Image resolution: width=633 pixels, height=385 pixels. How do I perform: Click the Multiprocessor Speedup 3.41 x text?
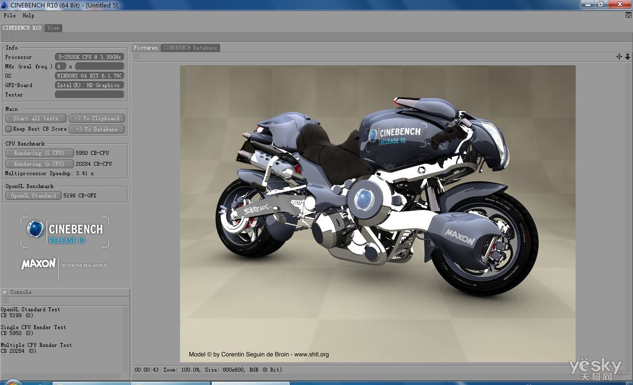point(49,174)
